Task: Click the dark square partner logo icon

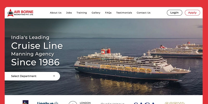Action: 25,102
